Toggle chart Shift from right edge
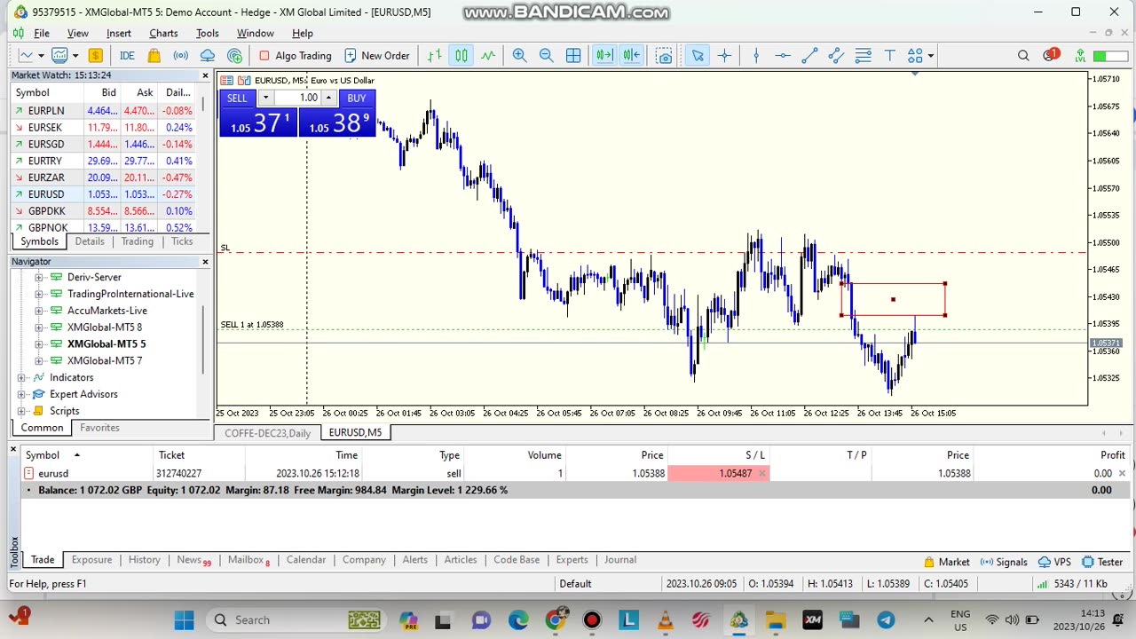1136x639 pixels. (x=632, y=55)
